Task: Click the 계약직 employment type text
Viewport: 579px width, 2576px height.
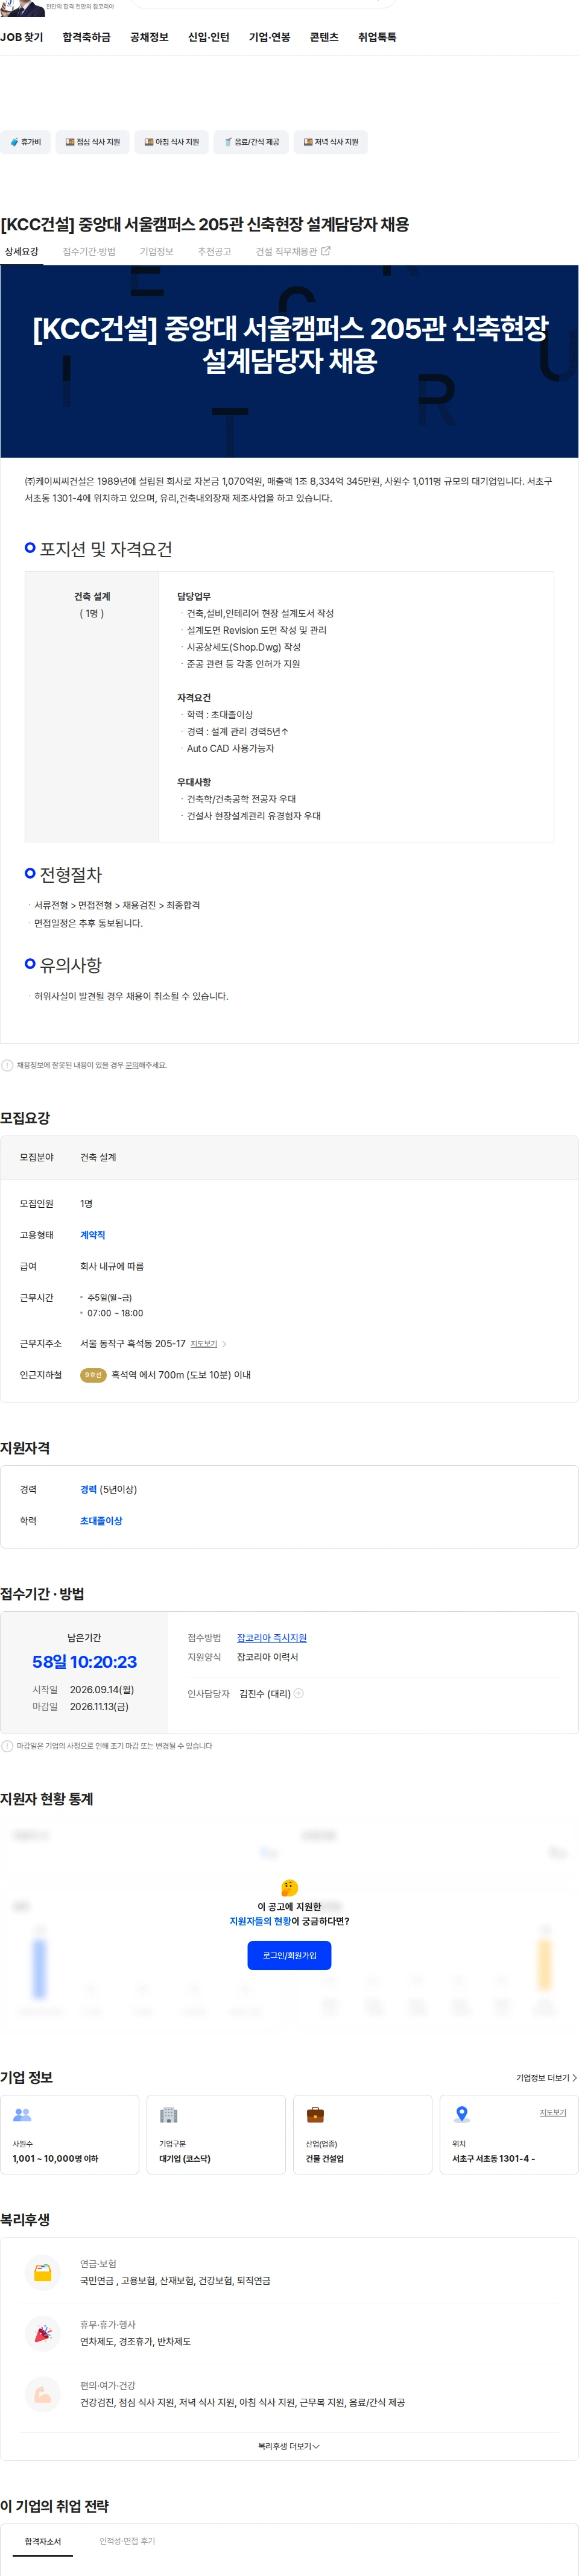Action: tap(92, 1235)
